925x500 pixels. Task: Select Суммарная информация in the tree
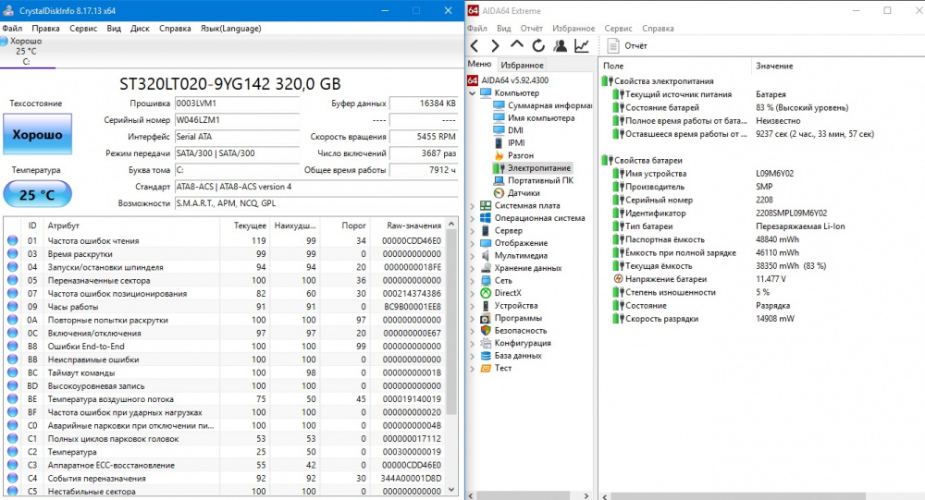click(549, 105)
